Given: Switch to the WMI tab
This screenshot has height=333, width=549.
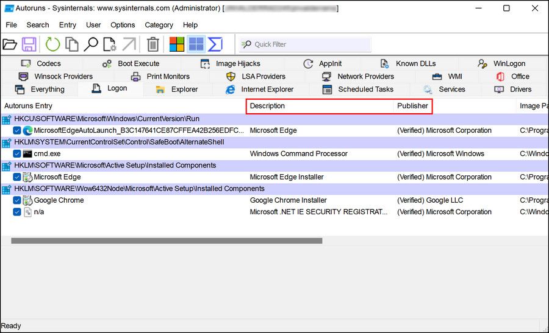Looking at the screenshot, I should (447, 76).
